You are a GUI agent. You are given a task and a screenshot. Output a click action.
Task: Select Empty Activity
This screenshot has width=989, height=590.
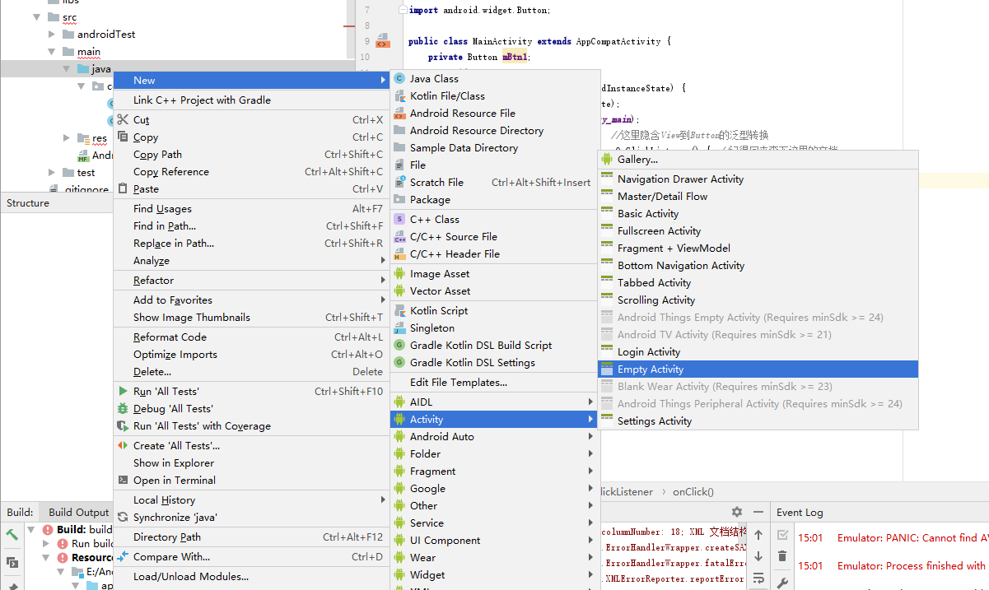point(758,369)
